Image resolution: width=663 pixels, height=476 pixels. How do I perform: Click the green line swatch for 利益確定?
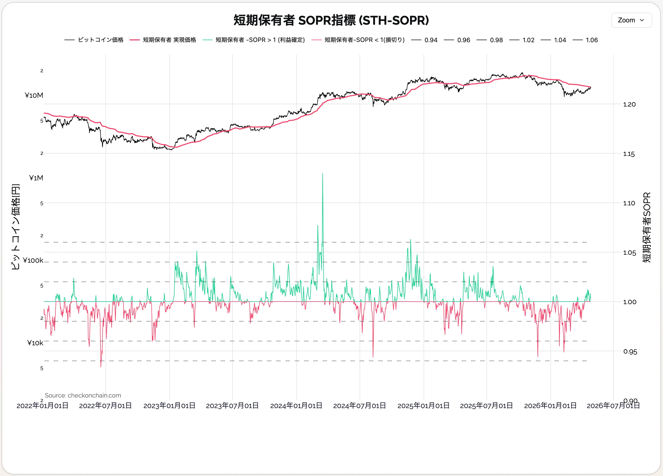click(207, 40)
